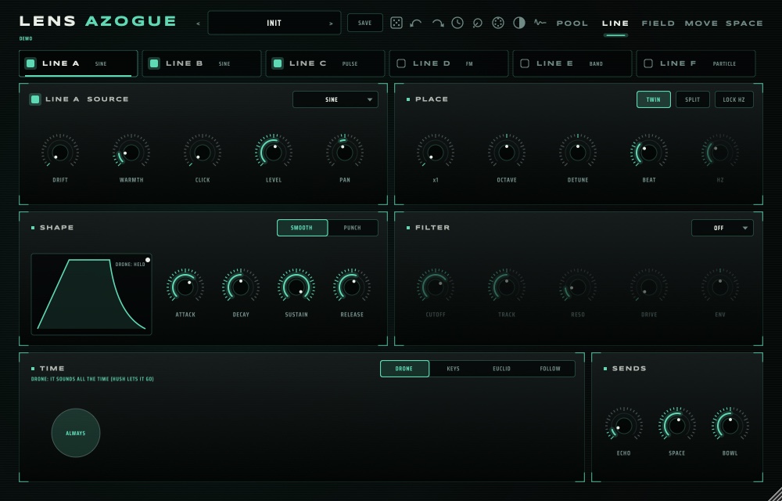Image resolution: width=782 pixels, height=501 pixels.
Task: Enable the Line E checkbox
Action: (x=525, y=63)
